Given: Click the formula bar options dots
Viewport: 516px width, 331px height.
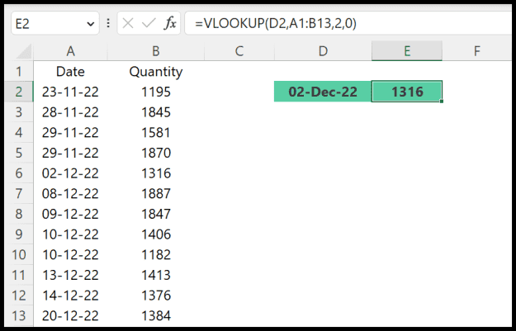Looking at the screenshot, I should (x=109, y=24).
